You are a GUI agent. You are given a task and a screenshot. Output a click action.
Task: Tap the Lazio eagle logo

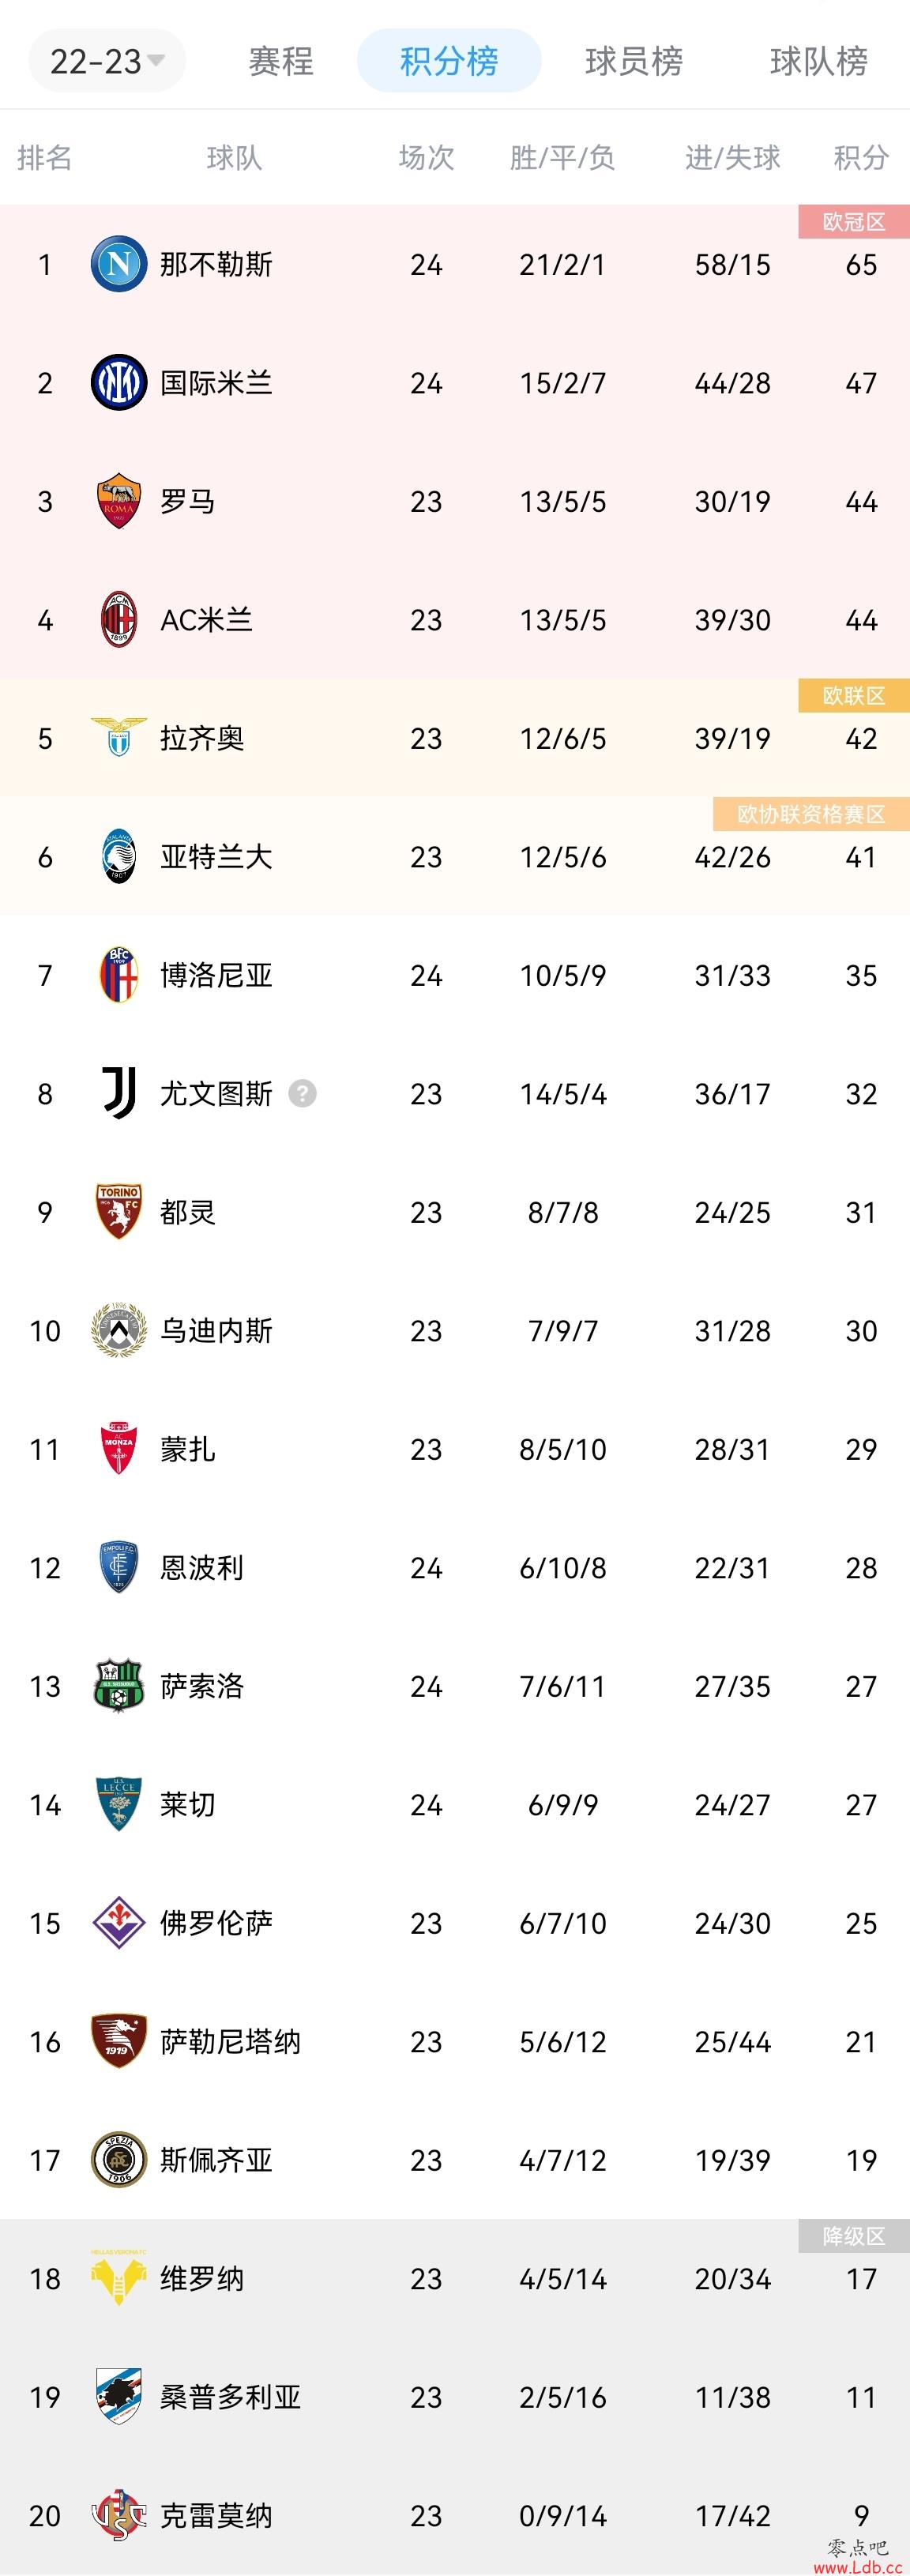tap(118, 738)
